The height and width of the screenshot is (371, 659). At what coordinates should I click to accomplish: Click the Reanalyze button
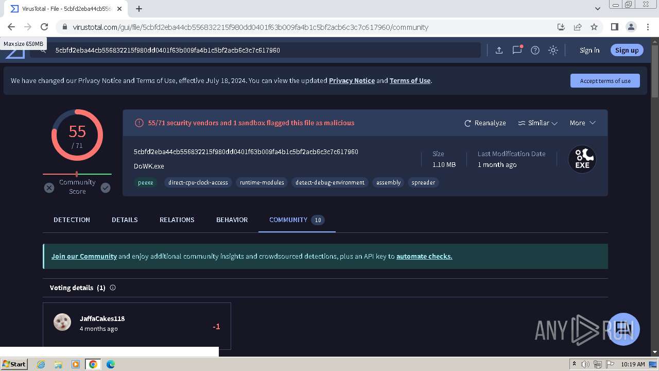(x=485, y=123)
